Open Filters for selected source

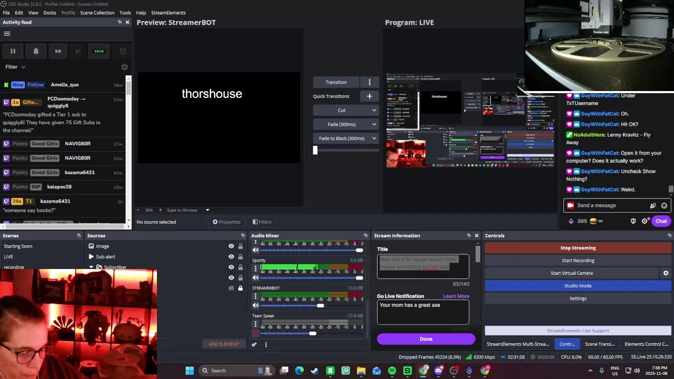(x=262, y=222)
